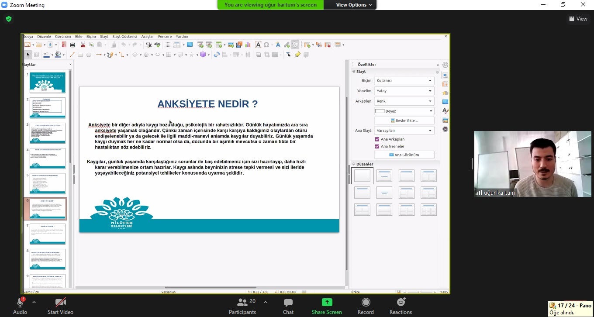Select the Rectangle shape tool
594x317 pixels.
[x=80, y=55]
